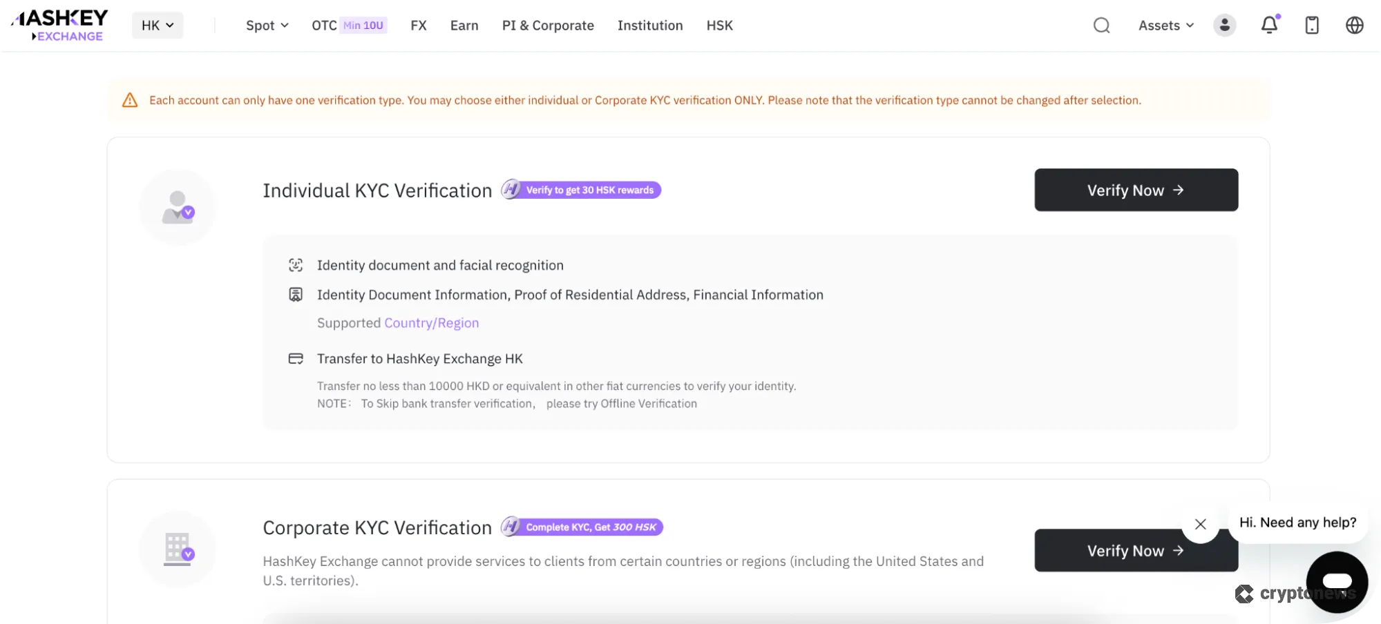1381x624 pixels.
Task: Click the corporate building verification icon
Action: [x=178, y=549]
